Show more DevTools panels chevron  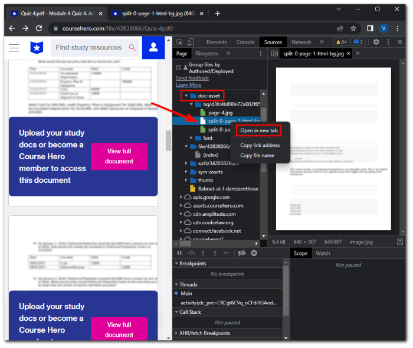pyautogui.click(x=322, y=42)
